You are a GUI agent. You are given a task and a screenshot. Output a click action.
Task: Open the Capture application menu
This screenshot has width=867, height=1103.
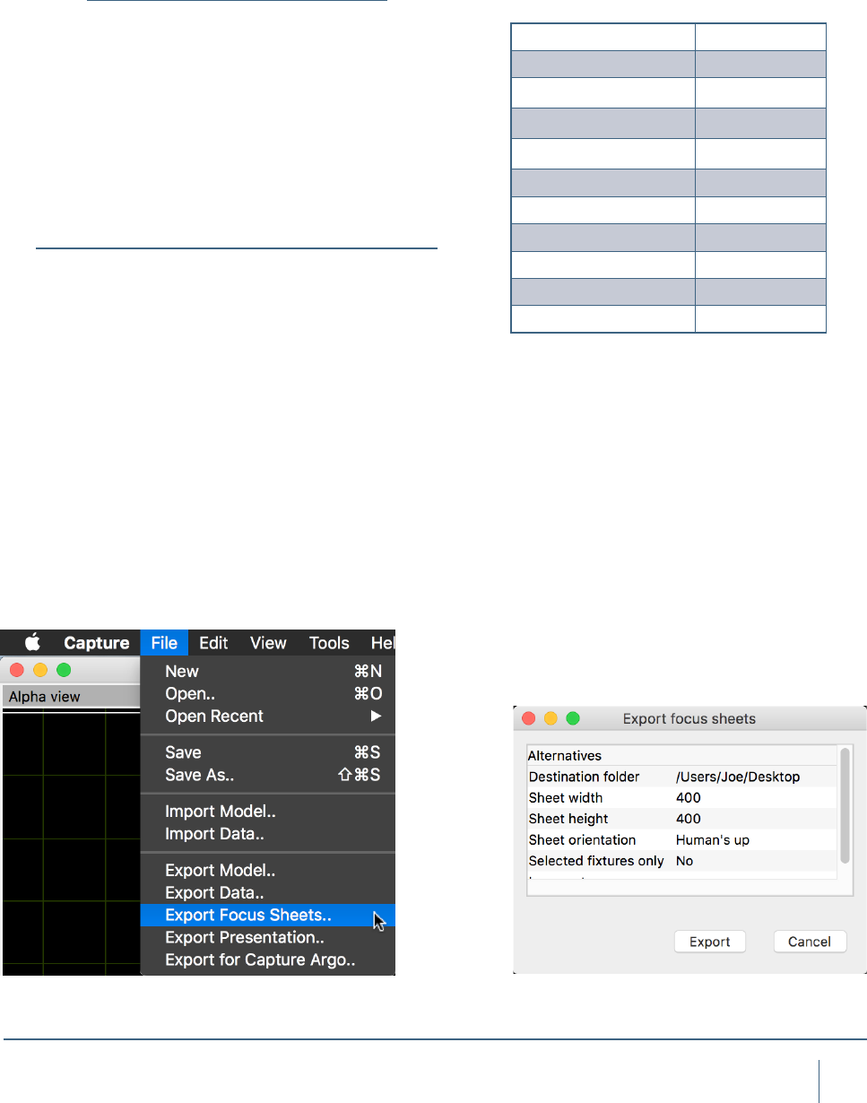97,642
